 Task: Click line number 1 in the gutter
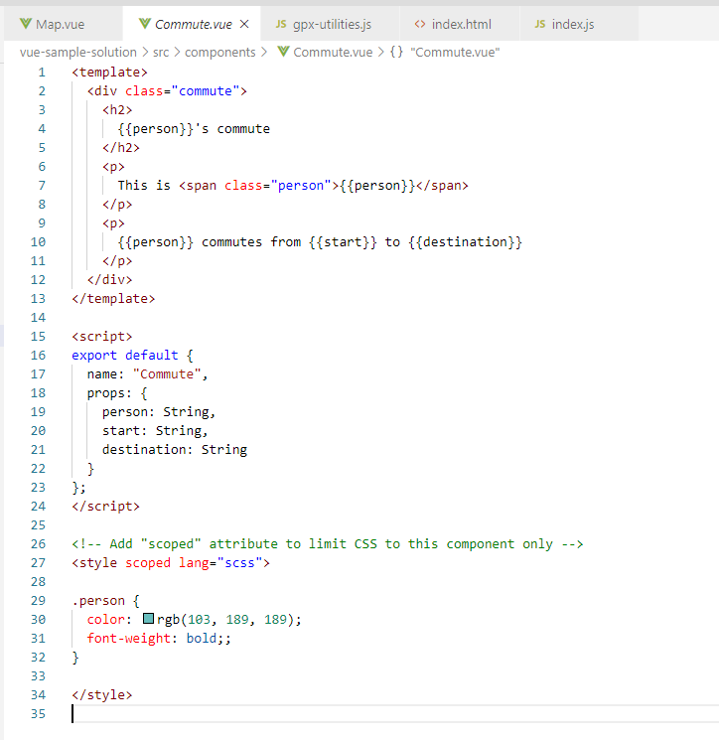coord(42,73)
